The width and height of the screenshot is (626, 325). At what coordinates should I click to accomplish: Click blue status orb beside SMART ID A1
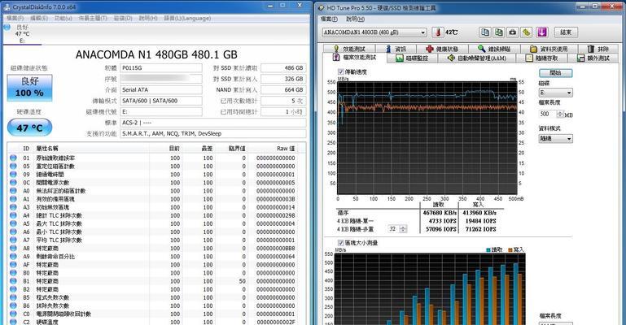point(13,199)
